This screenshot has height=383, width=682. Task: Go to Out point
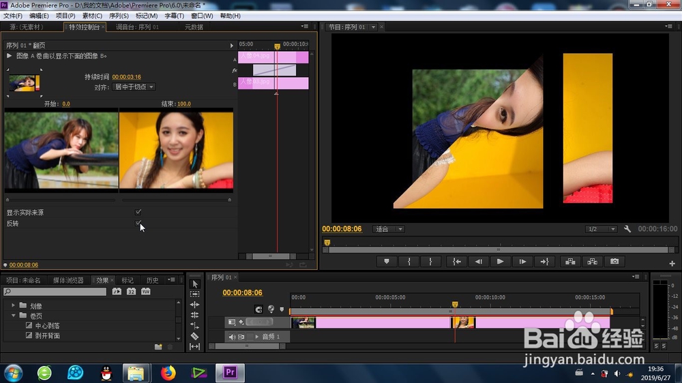[x=544, y=261]
